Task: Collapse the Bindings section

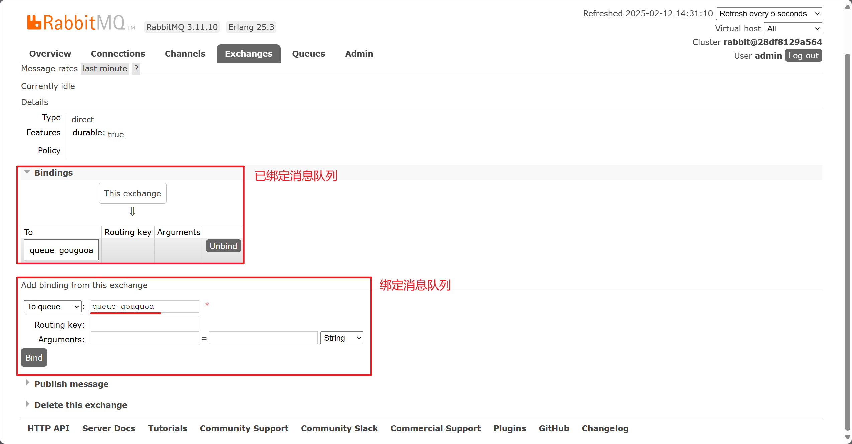Action: point(53,173)
